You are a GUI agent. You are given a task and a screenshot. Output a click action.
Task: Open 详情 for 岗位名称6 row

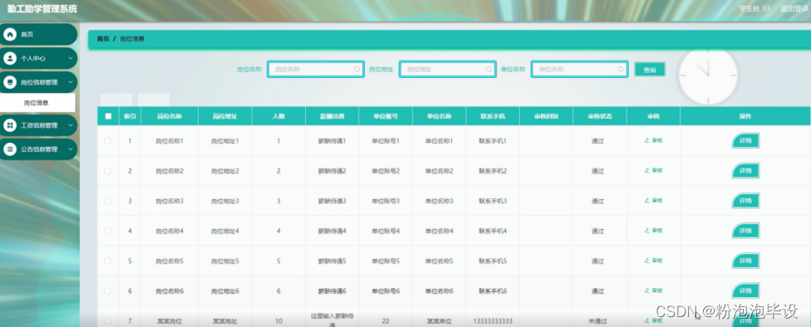pos(745,290)
